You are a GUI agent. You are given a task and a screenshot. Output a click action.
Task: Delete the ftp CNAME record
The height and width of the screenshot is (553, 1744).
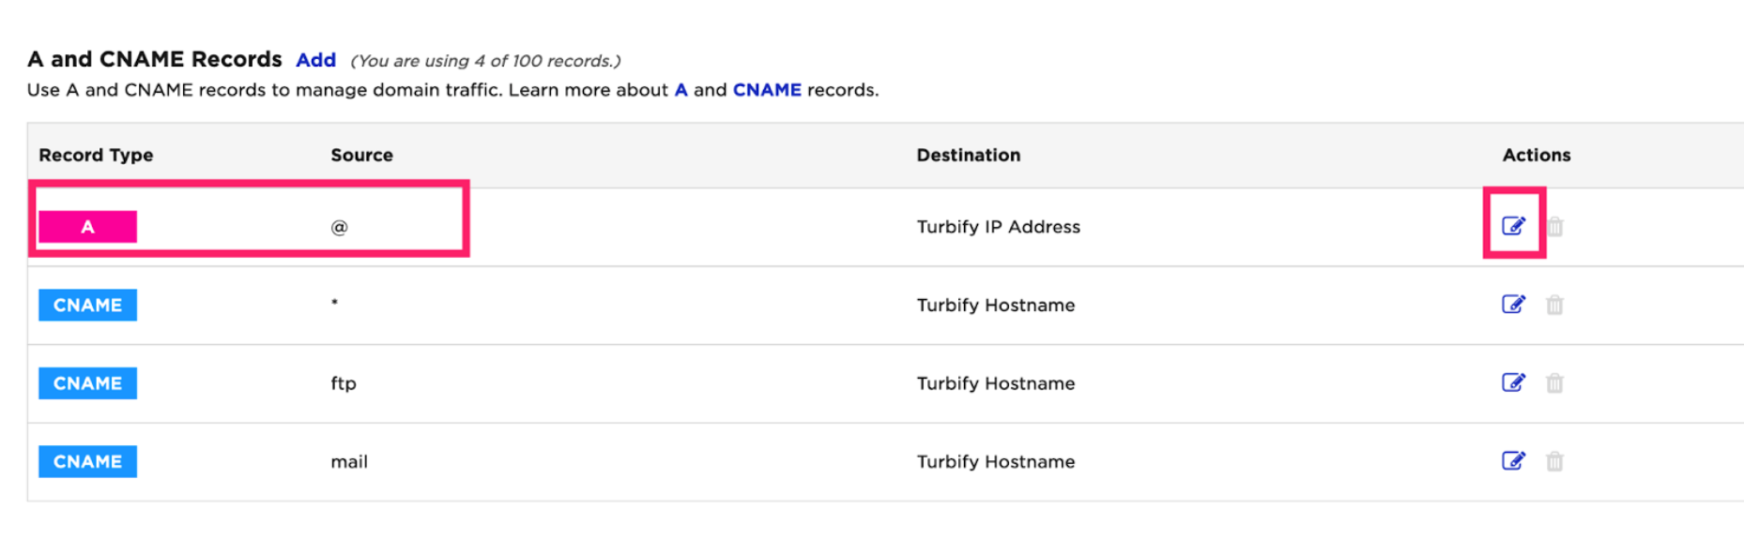click(x=1555, y=383)
